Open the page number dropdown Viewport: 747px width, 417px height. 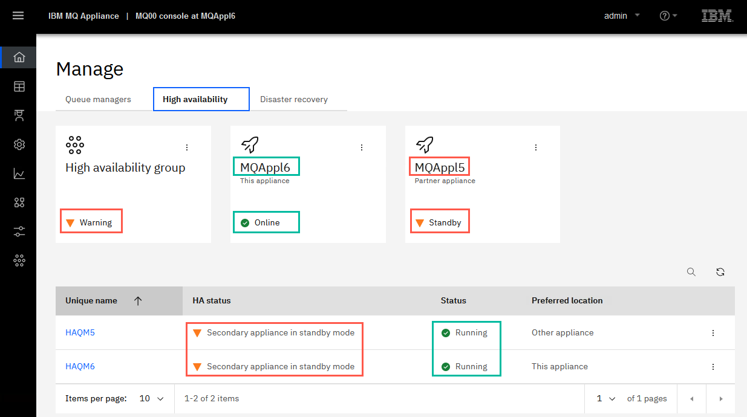click(606, 399)
